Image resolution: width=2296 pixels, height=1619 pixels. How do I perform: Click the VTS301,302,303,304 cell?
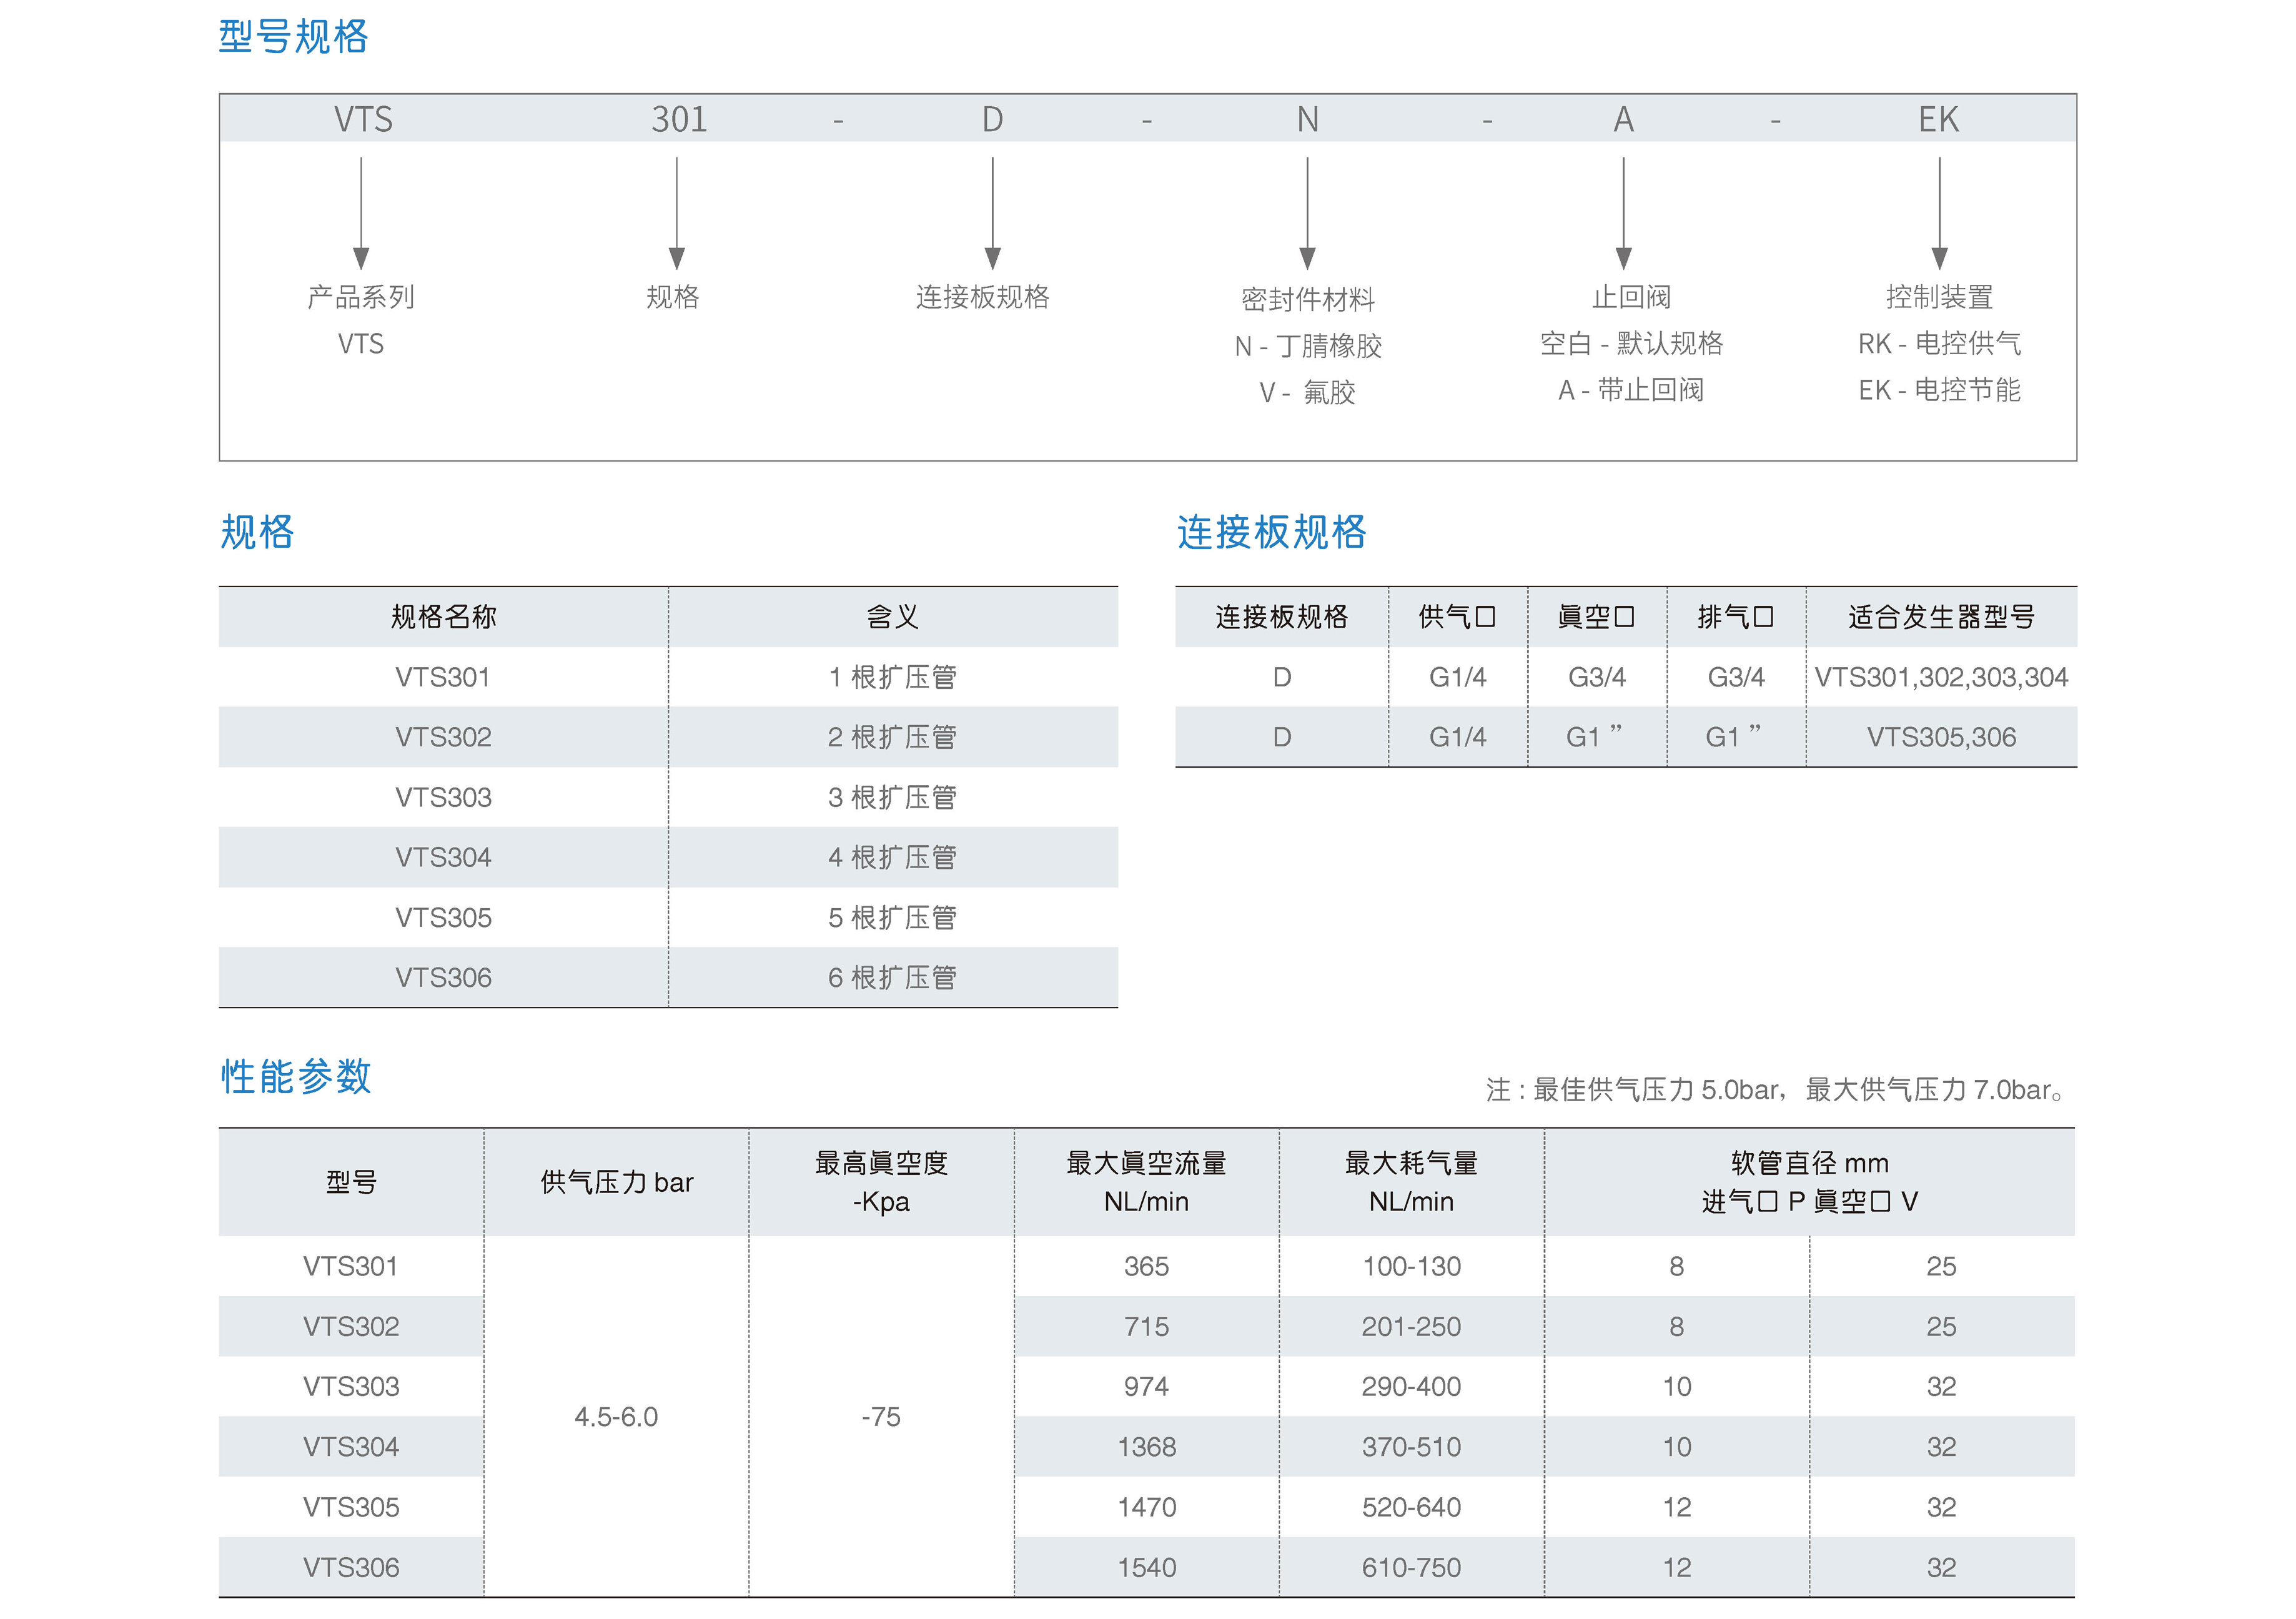point(1941,677)
